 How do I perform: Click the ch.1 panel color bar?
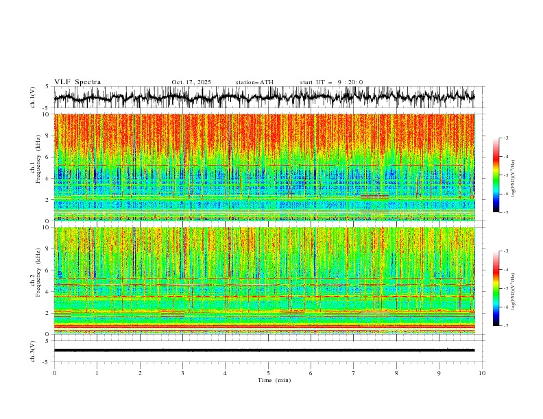[x=496, y=175]
